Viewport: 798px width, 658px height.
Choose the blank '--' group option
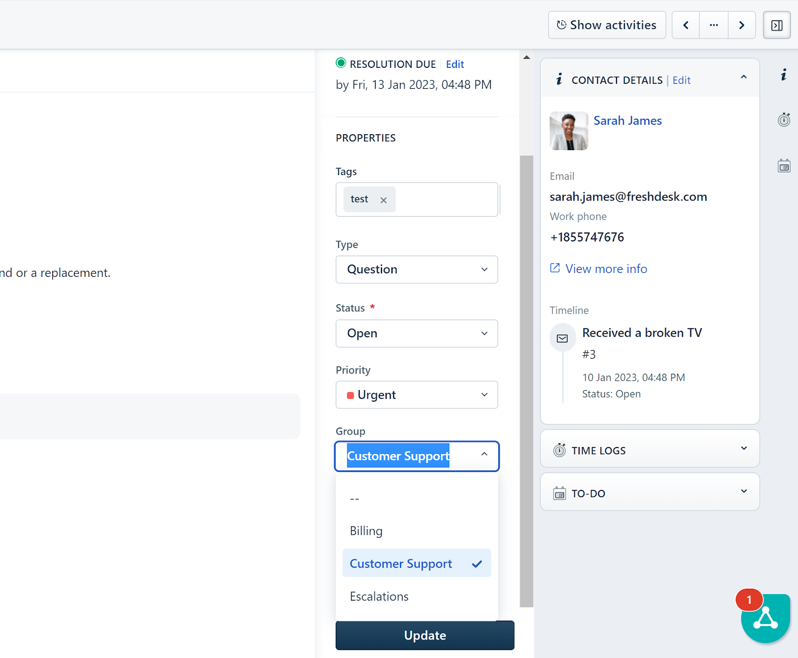355,498
